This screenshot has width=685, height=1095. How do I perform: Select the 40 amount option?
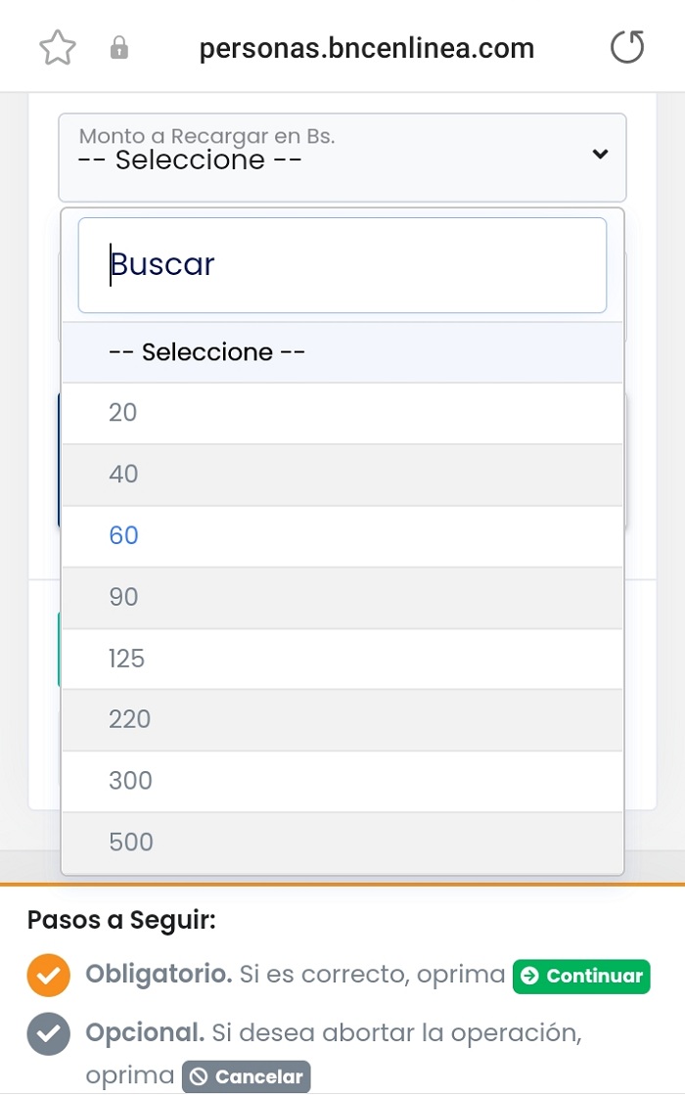(x=342, y=475)
